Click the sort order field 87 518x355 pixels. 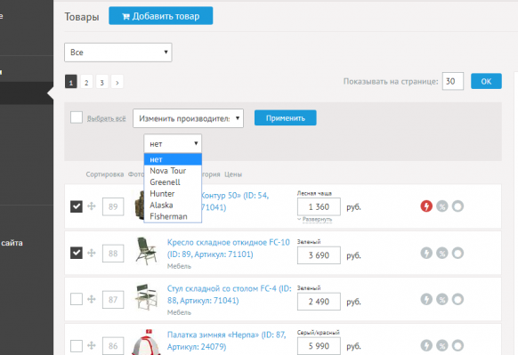113,300
